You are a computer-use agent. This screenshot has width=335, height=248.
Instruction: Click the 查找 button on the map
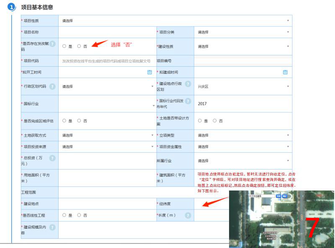278,196
